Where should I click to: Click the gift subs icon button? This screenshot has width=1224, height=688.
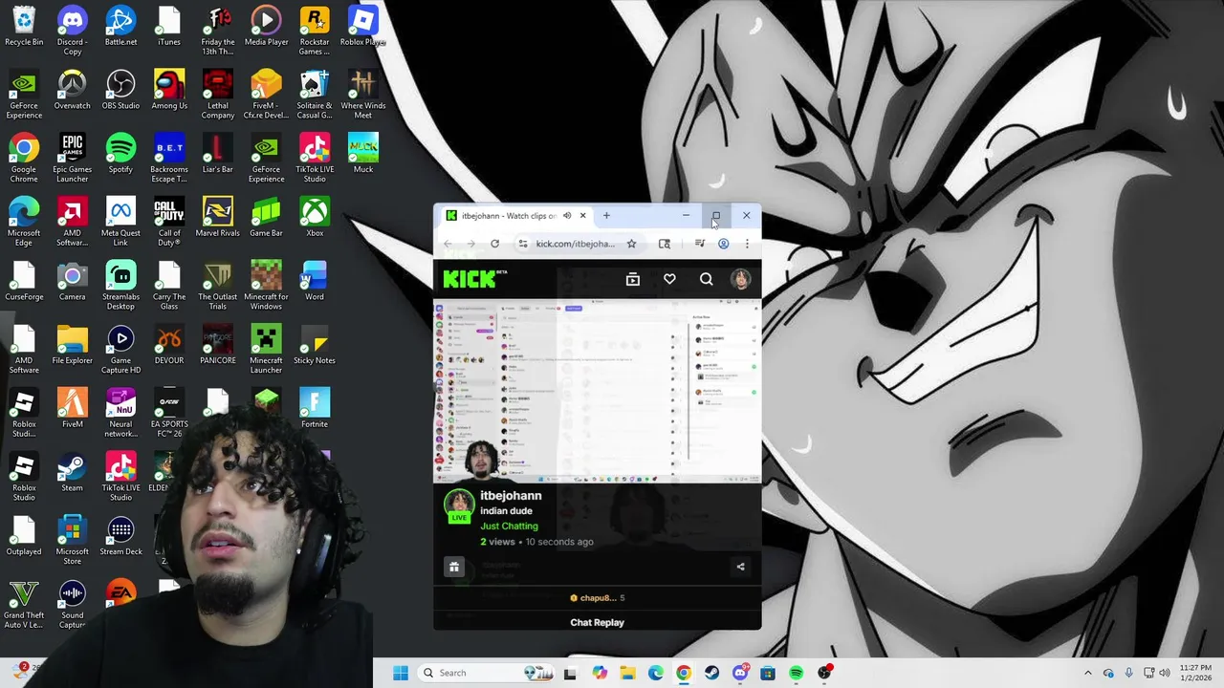coord(454,568)
